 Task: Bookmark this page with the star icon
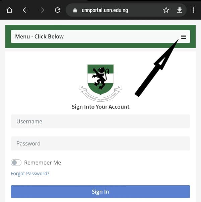166,10
